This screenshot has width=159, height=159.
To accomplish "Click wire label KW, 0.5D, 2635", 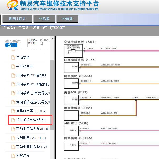I will click(109, 129).
